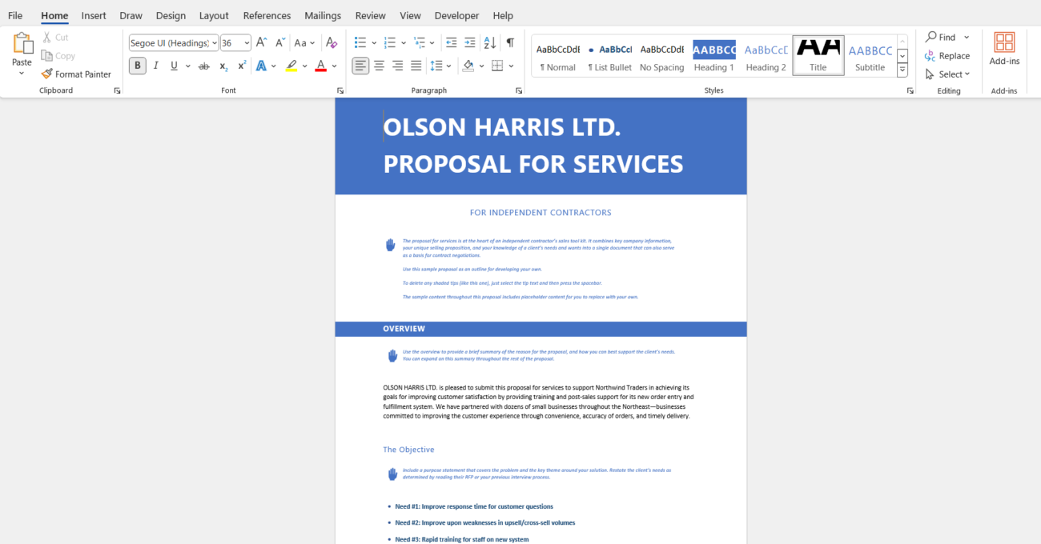1041x544 pixels.
Task: Apply the Heading 1 style
Action: tap(714, 56)
